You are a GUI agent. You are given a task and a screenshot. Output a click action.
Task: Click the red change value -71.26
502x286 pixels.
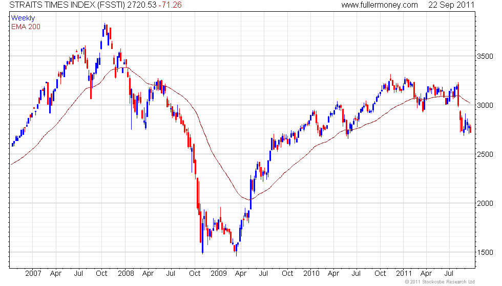[170, 5]
